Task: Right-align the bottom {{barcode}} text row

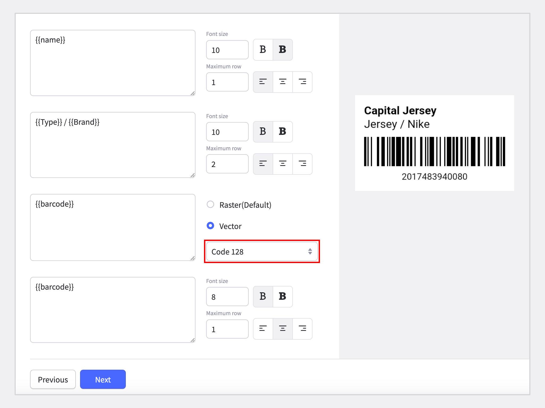Action: (302, 329)
